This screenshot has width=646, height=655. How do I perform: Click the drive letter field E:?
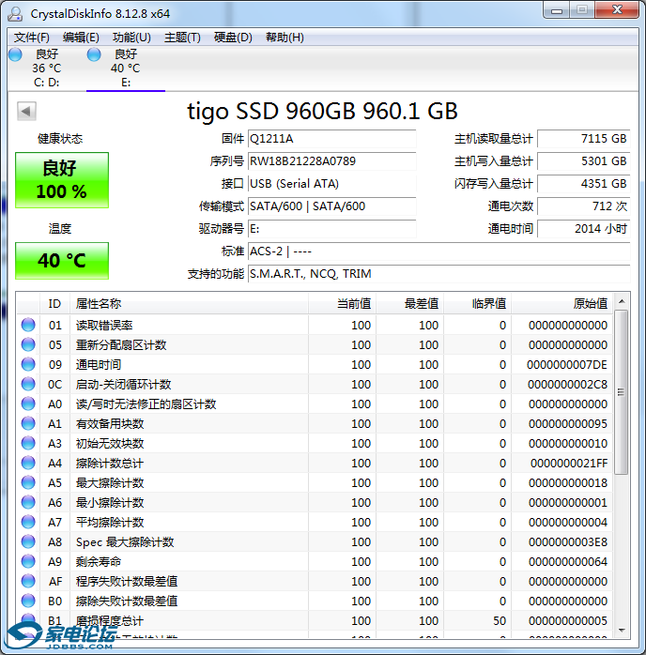tap(331, 229)
